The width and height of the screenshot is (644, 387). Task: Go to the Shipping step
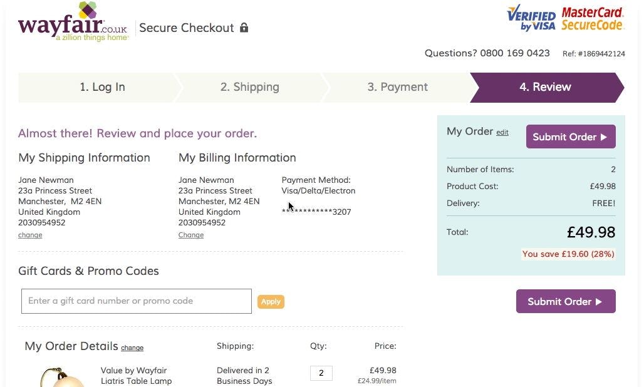tap(249, 87)
